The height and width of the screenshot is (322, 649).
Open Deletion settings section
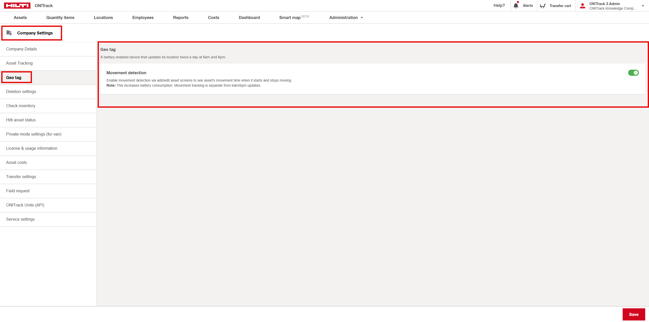[x=21, y=91]
